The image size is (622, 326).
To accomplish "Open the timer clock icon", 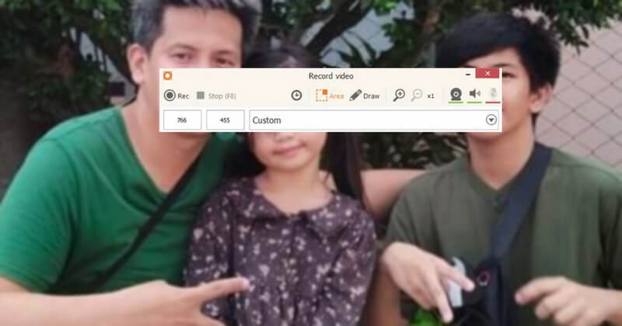I will [296, 95].
